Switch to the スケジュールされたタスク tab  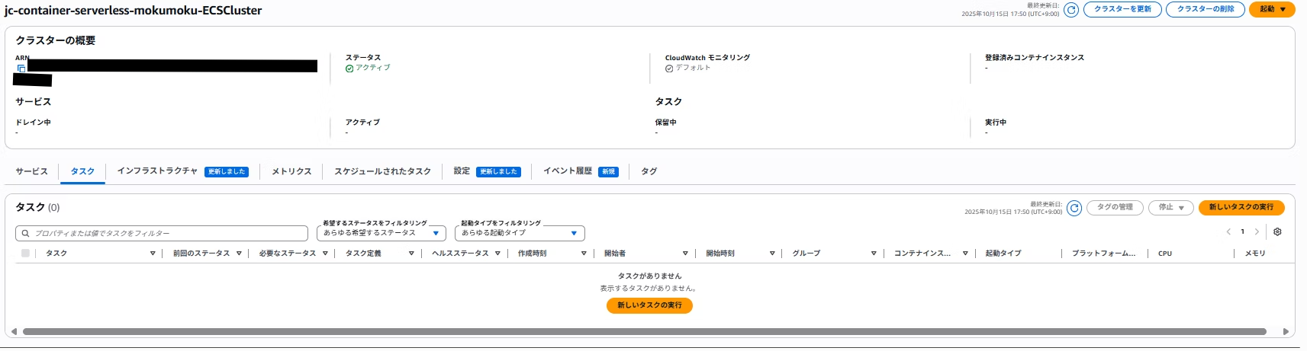point(382,171)
